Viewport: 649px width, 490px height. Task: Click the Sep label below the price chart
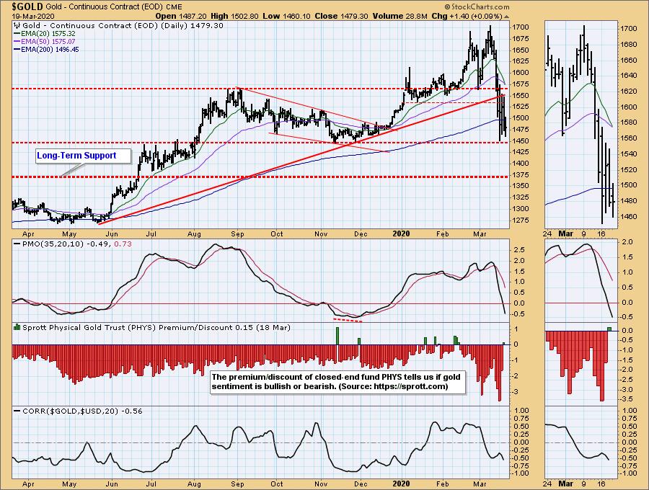coord(237,234)
